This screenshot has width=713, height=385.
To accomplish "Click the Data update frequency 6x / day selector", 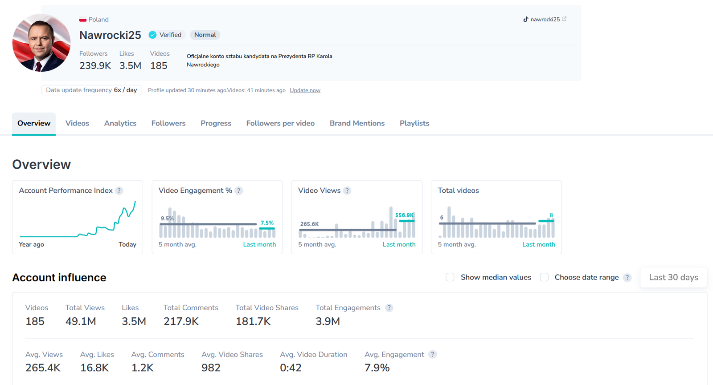I will 91,90.
